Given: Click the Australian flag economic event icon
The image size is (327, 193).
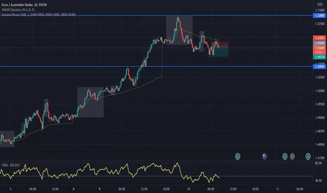Looking at the screenshot, I should coord(265,156).
